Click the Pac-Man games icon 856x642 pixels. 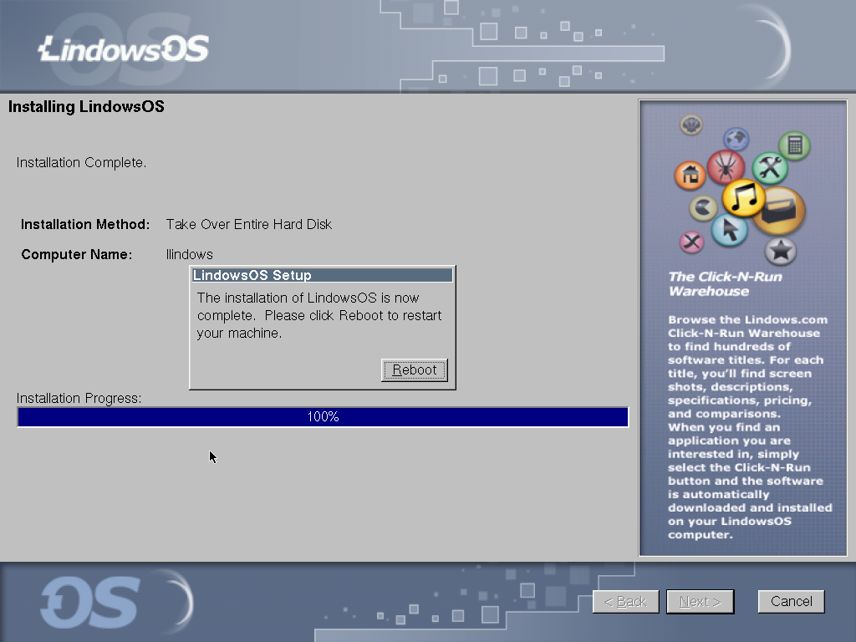(702, 208)
